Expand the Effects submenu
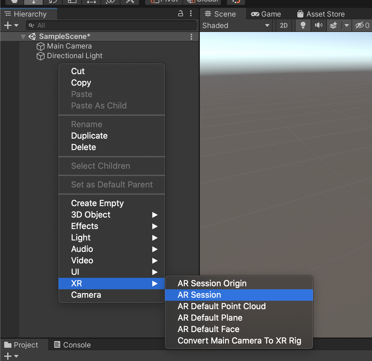Screen dimensions: 372x361 (x=112, y=226)
